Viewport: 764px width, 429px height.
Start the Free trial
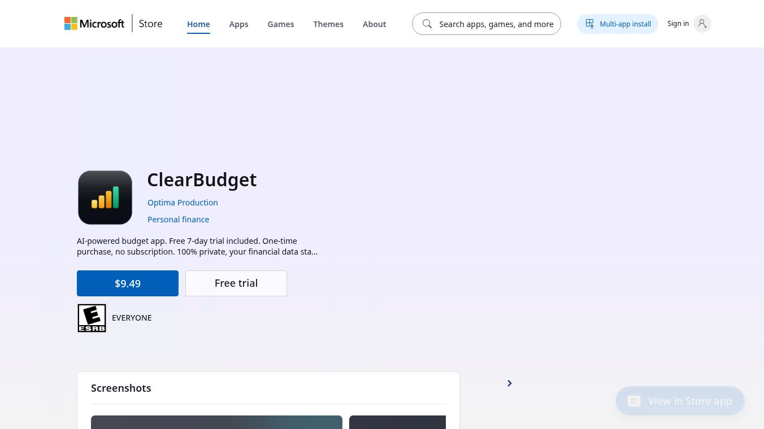click(x=236, y=283)
